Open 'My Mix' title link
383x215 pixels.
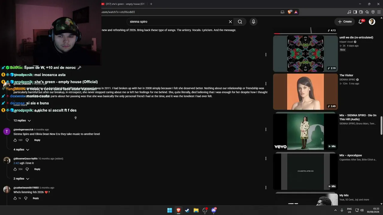click(344, 195)
